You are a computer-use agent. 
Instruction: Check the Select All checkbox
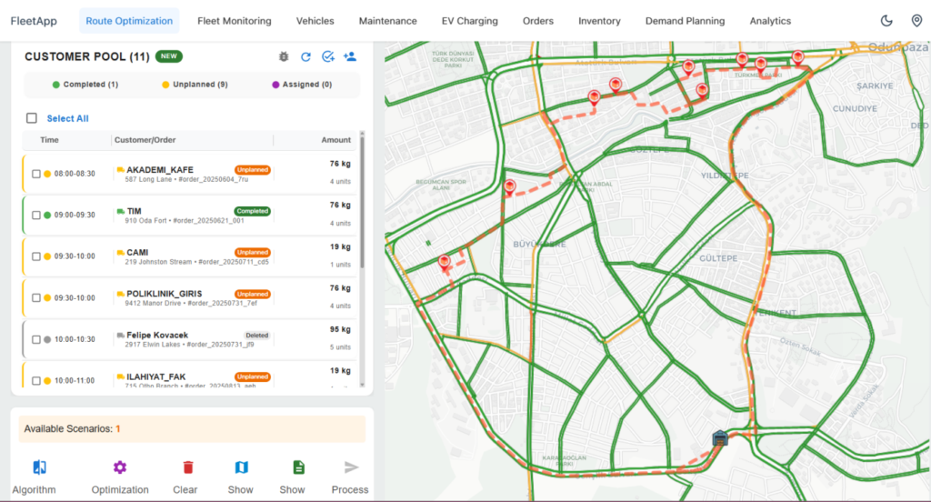click(x=32, y=118)
